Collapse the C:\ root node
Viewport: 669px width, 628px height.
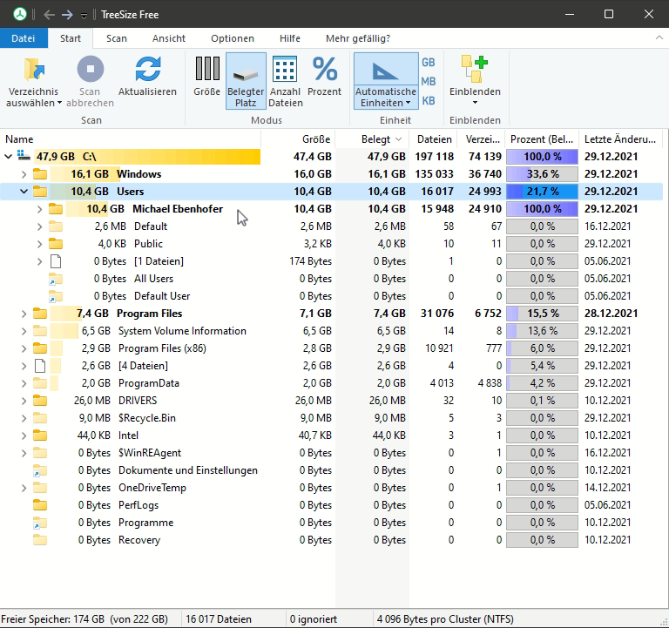(x=8, y=157)
